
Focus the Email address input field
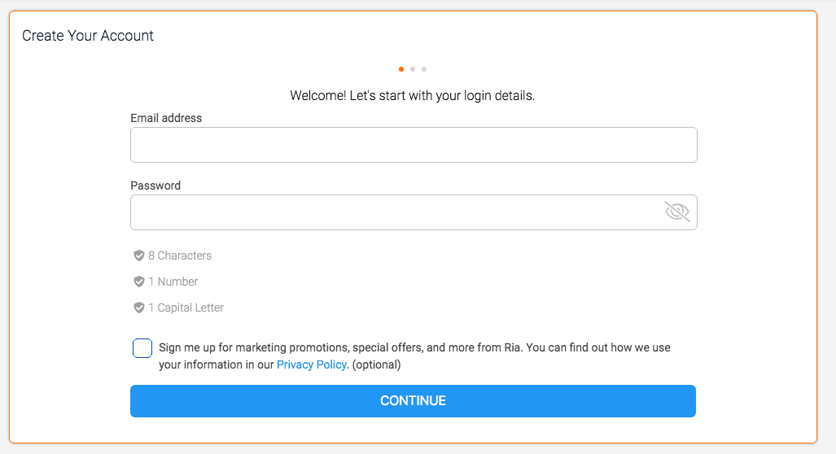414,145
